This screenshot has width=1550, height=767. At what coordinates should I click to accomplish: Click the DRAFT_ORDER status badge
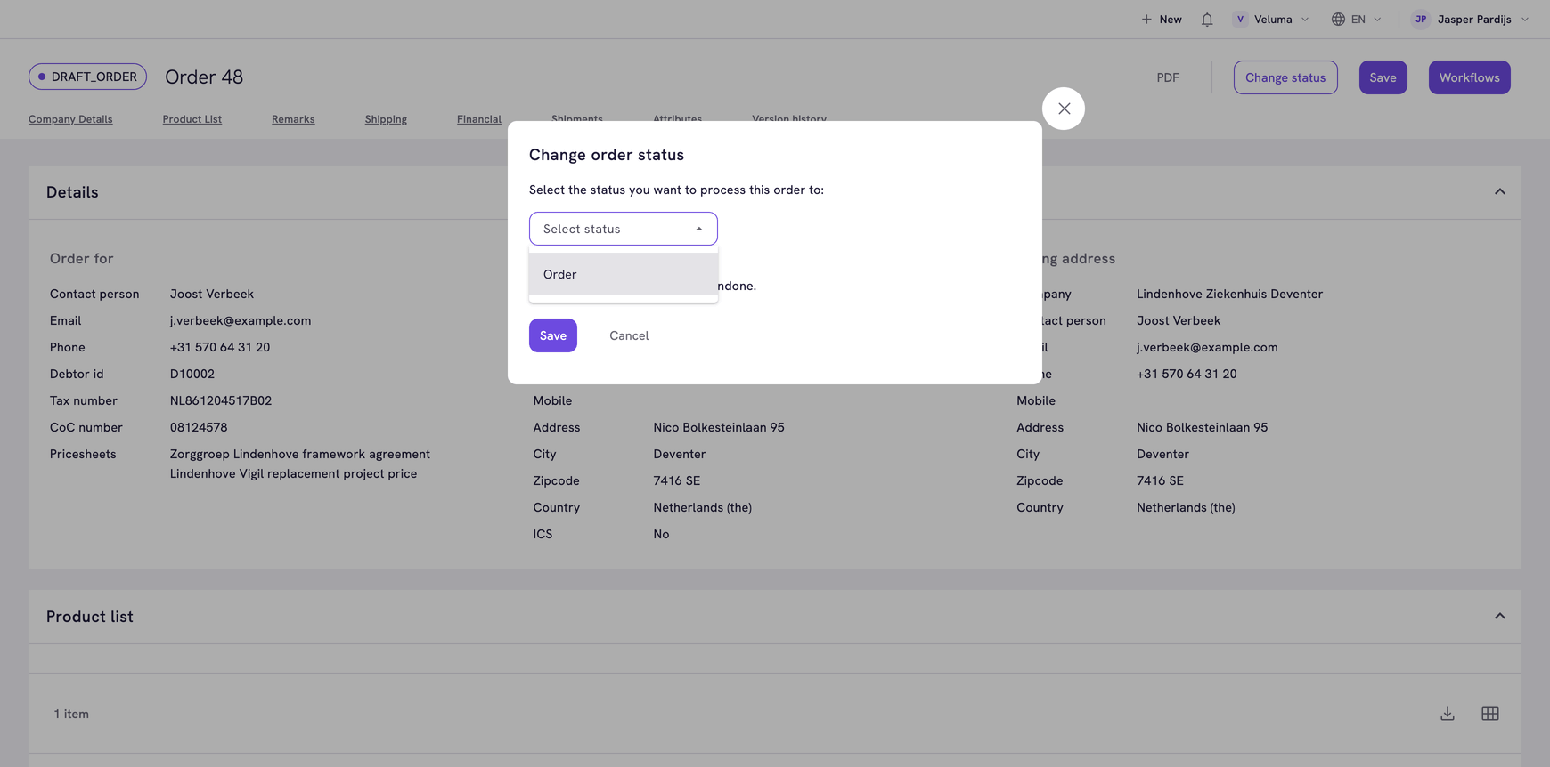[x=87, y=77]
